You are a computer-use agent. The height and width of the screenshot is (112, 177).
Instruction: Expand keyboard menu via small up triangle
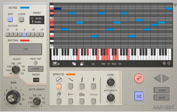point(59,64)
